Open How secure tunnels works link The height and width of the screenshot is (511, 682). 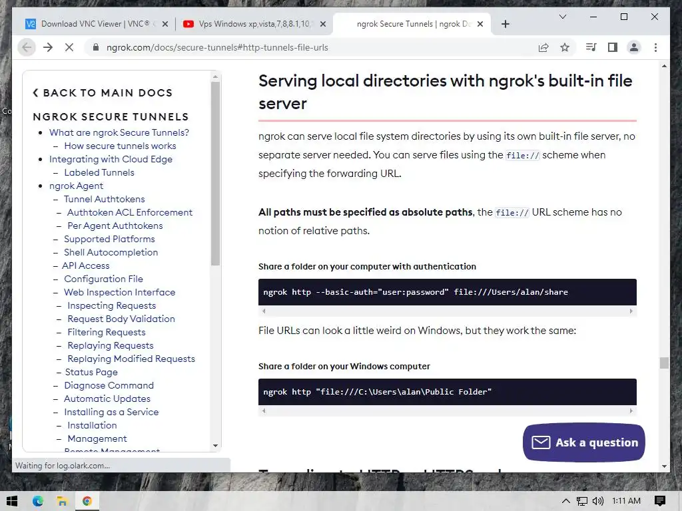(x=120, y=146)
